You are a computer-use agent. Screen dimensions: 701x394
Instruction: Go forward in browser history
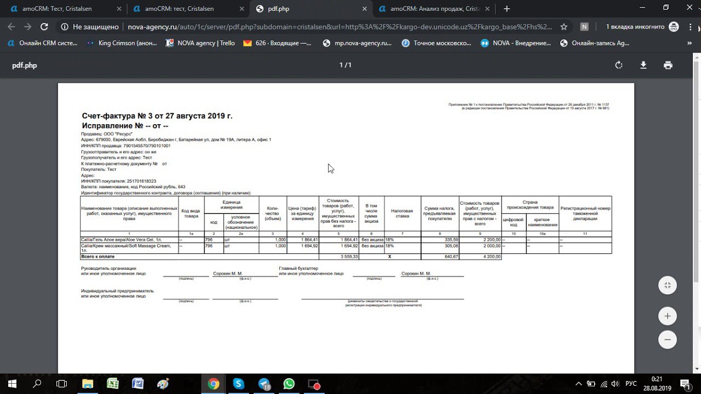pos(27,26)
